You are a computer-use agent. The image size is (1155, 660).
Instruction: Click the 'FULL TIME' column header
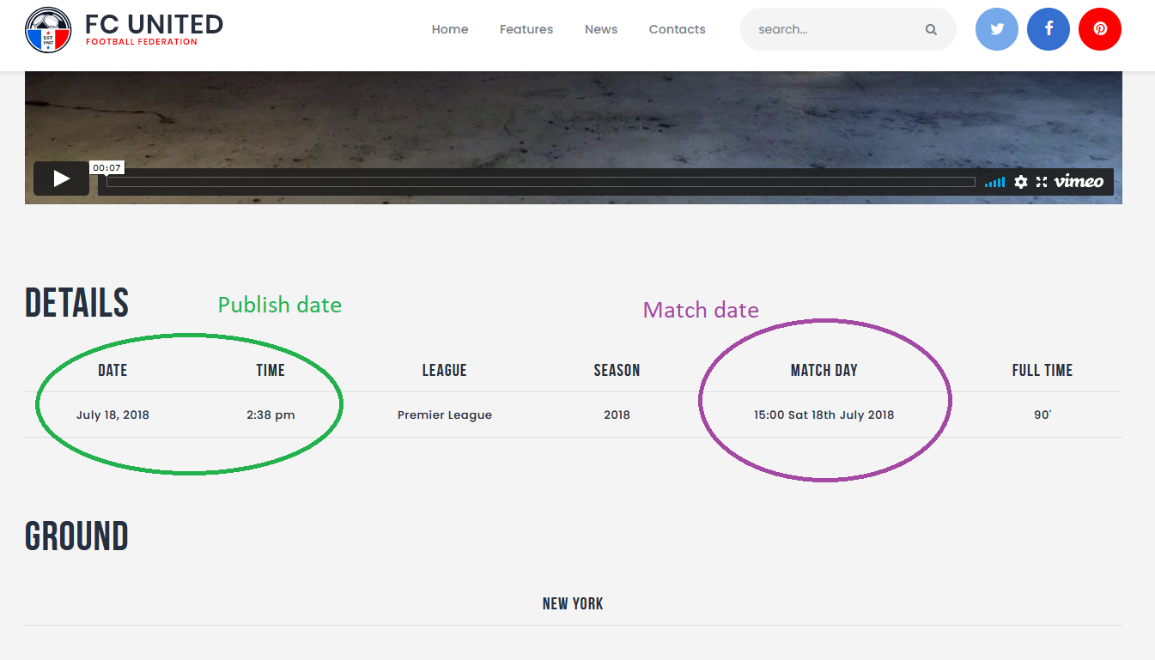(x=1043, y=370)
